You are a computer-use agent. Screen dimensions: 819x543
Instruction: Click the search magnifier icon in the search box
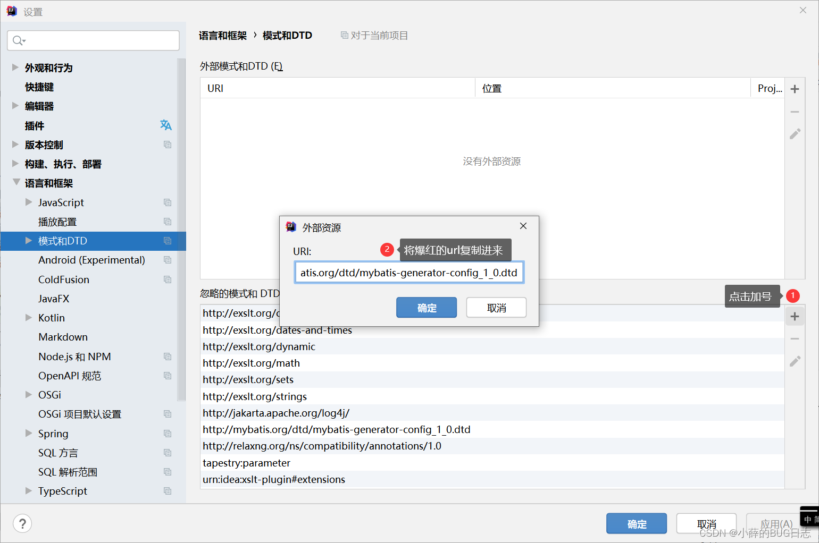click(18, 40)
